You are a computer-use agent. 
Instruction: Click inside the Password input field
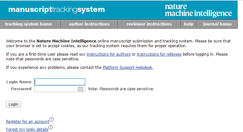[56, 89]
